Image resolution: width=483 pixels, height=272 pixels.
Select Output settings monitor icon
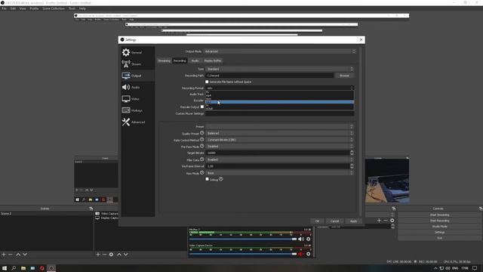click(126, 76)
